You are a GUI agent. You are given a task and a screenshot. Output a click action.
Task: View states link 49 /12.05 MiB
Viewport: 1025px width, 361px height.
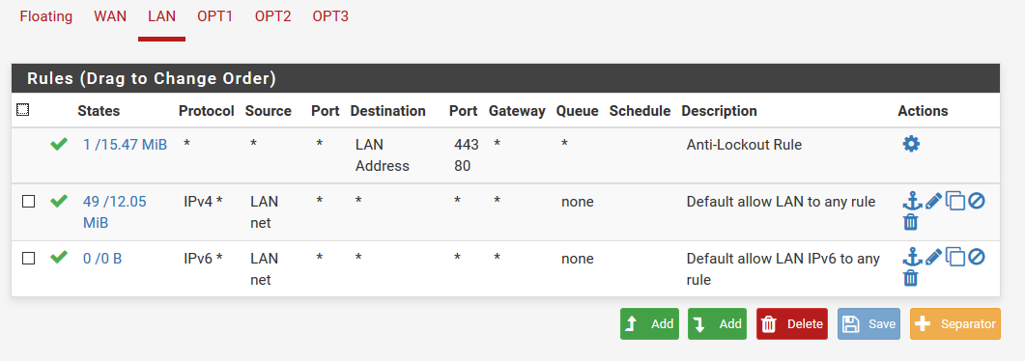point(114,212)
